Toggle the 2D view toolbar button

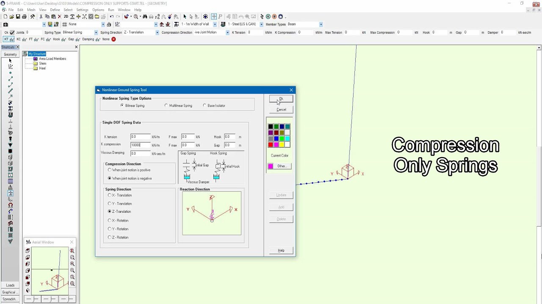66,17
